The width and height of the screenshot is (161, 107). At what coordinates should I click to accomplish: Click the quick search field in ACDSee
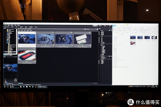coord(92,29)
